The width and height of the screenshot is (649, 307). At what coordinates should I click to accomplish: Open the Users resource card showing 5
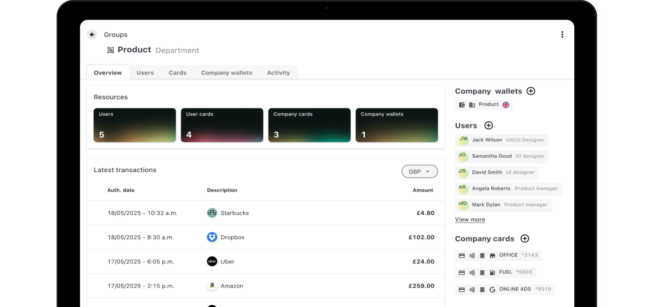point(135,125)
